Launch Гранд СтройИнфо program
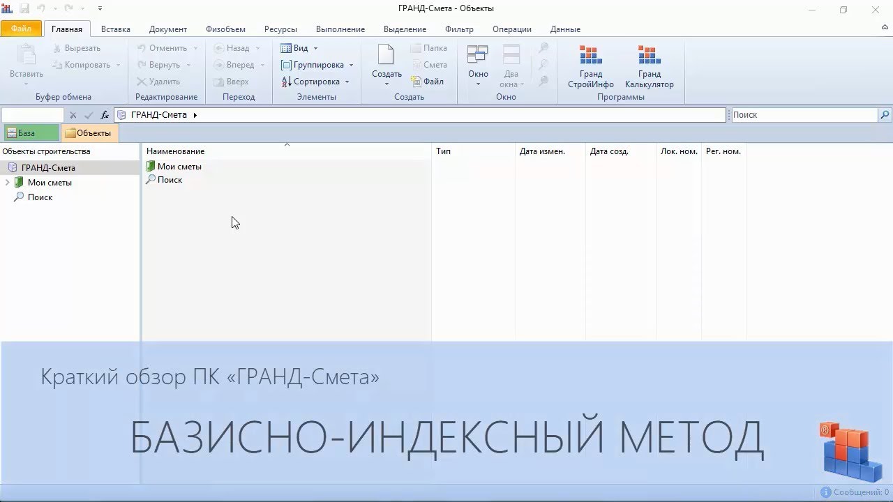The image size is (893, 502). click(590, 66)
